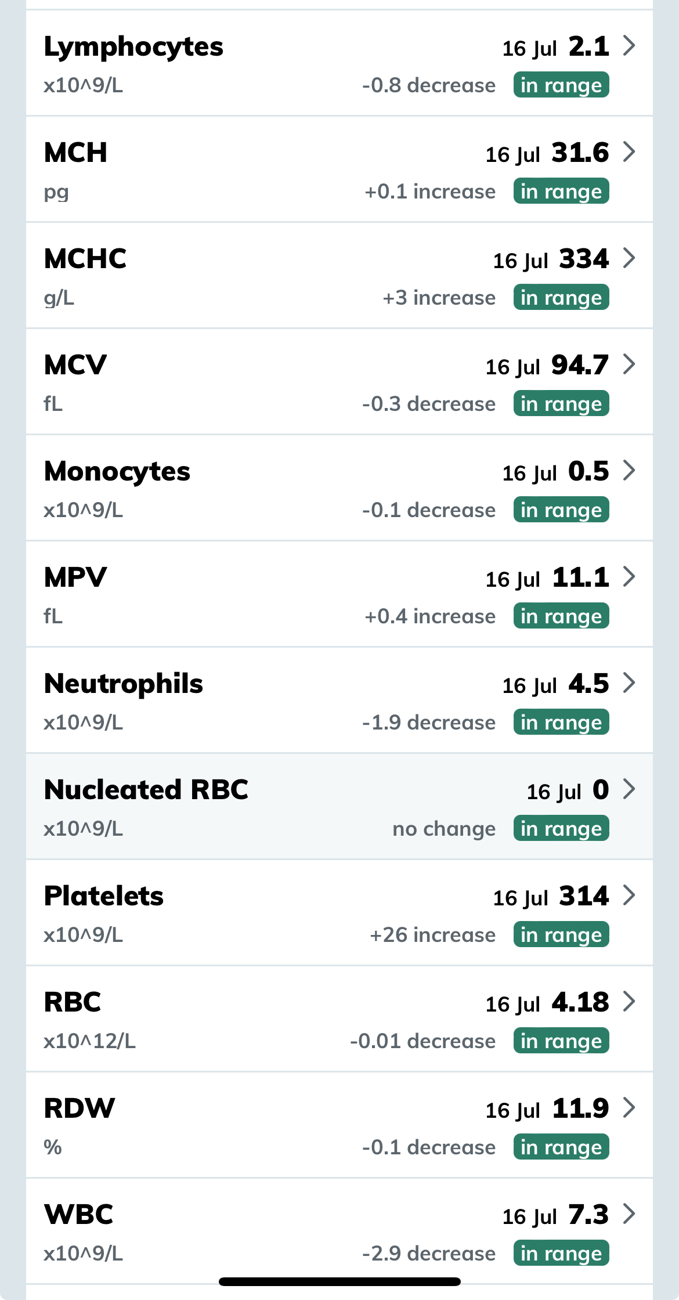Open the WBC result chevron
Viewport: 679px width, 1300px height.
point(629,1214)
